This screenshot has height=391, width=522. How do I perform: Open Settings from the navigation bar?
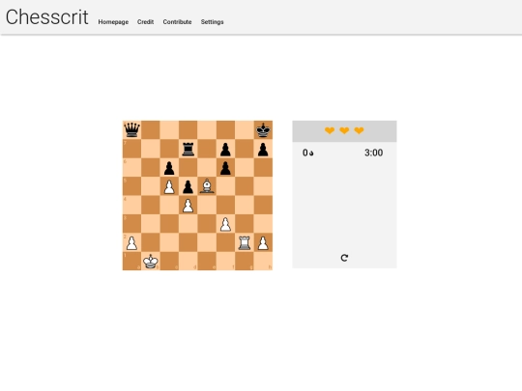212,22
